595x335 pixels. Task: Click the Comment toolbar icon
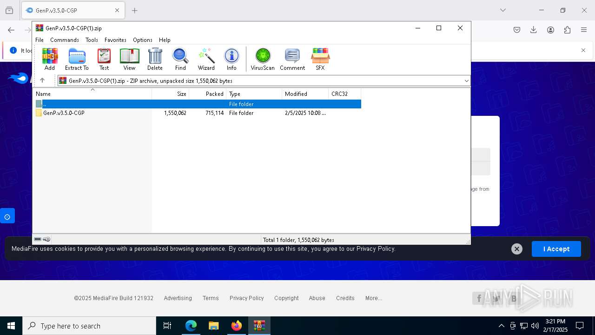(292, 59)
